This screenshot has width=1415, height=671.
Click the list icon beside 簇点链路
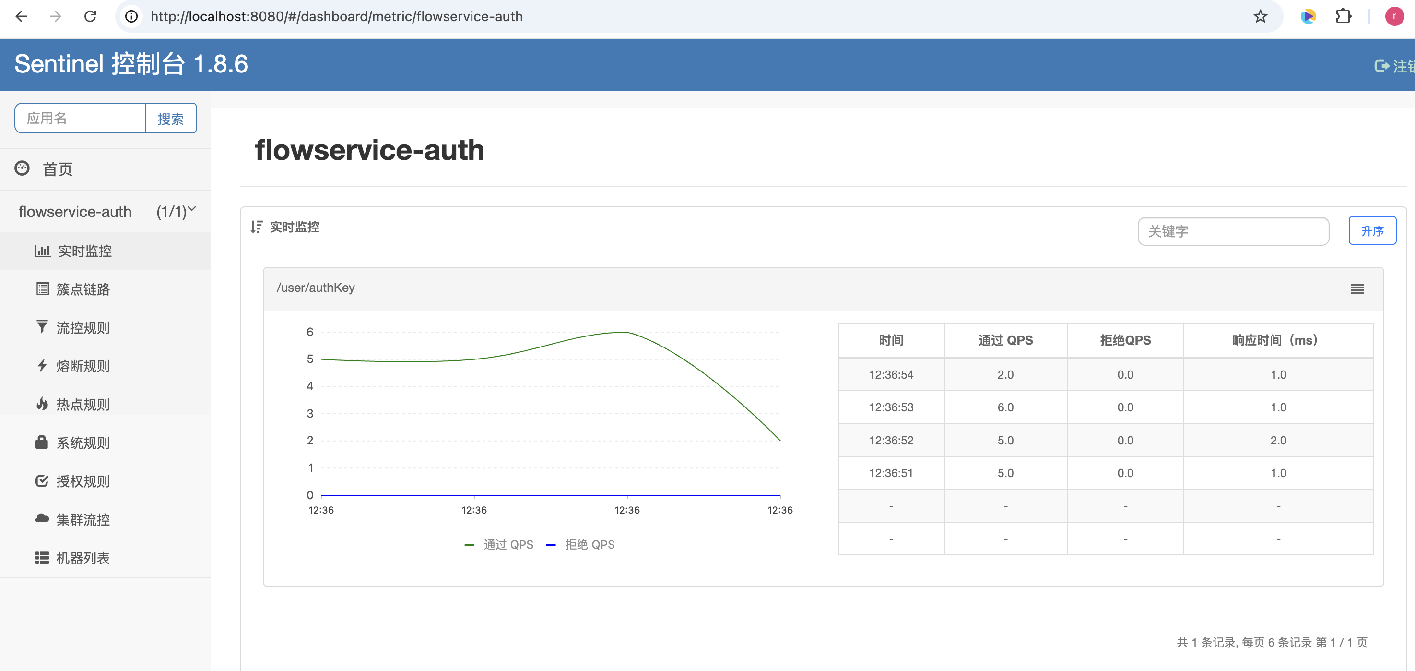pyautogui.click(x=42, y=289)
